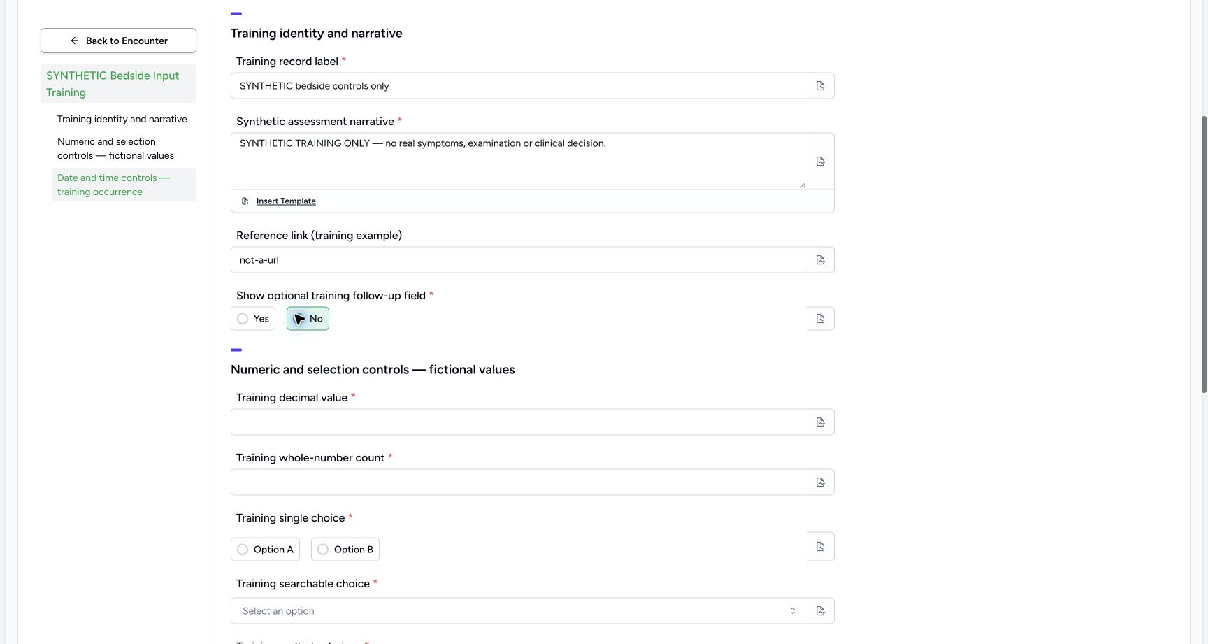Click note icon beside Reference link field
Image resolution: width=1208 pixels, height=644 pixels.
[x=820, y=260]
